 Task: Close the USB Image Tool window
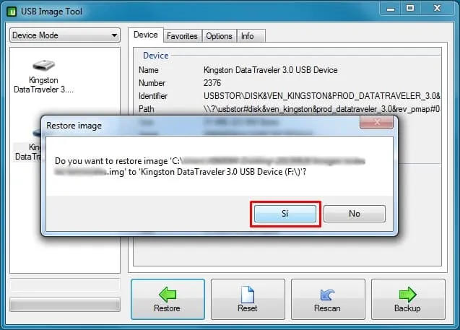437,9
